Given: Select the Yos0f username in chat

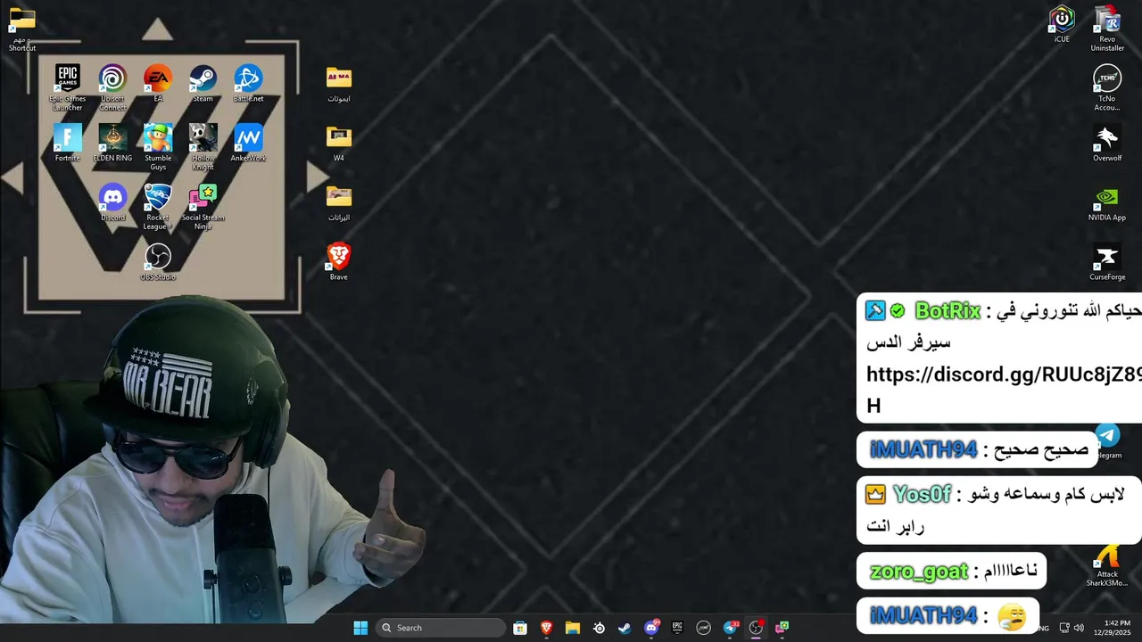Looking at the screenshot, I should click(x=923, y=494).
